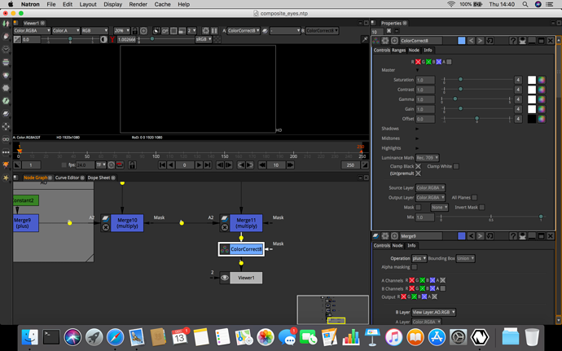Open the Saturation color wheel dialog

click(x=542, y=80)
